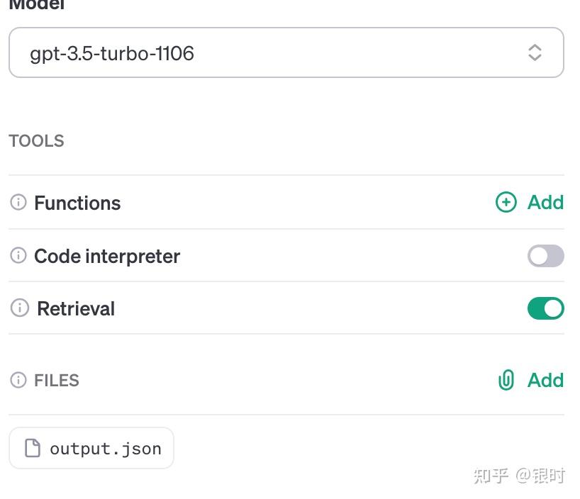
Task: Enable the Code interpreter toggle
Action: [x=545, y=256]
